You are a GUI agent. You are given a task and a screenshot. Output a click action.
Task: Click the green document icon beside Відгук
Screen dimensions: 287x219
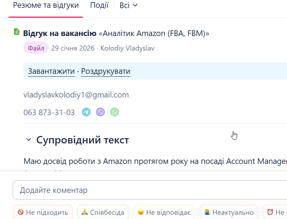pyautogui.click(x=17, y=32)
